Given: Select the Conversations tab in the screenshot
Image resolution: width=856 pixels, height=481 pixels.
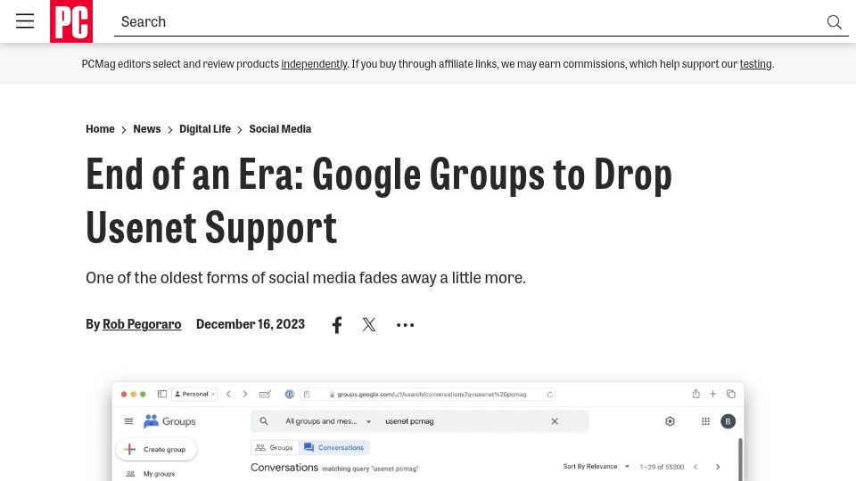Looking at the screenshot, I should click(x=334, y=447).
